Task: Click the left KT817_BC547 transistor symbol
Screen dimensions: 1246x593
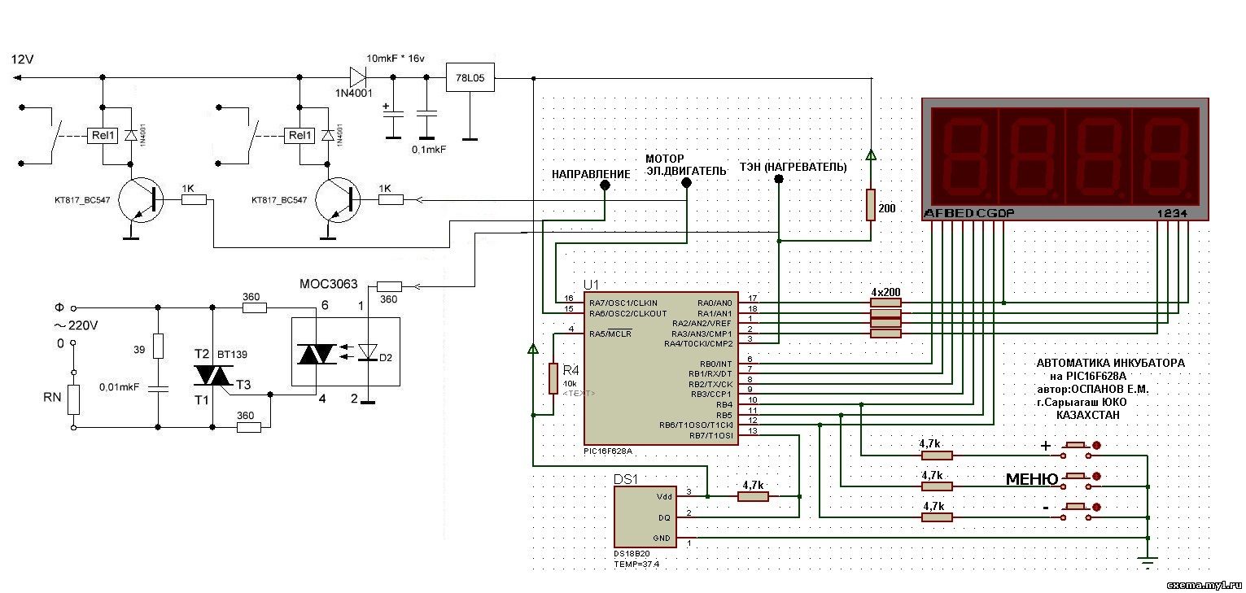Action: coord(142,200)
